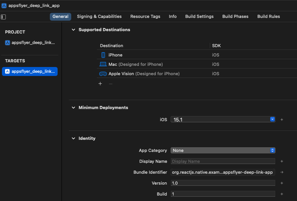Select the appsflyer_deep_link target item
The height and width of the screenshot is (201, 297).
click(30, 71)
